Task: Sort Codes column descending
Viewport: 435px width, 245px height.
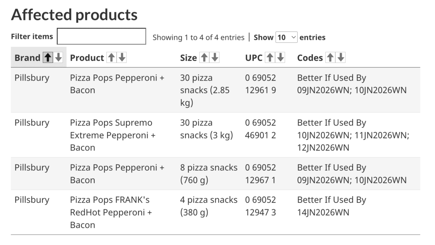Action: click(341, 57)
